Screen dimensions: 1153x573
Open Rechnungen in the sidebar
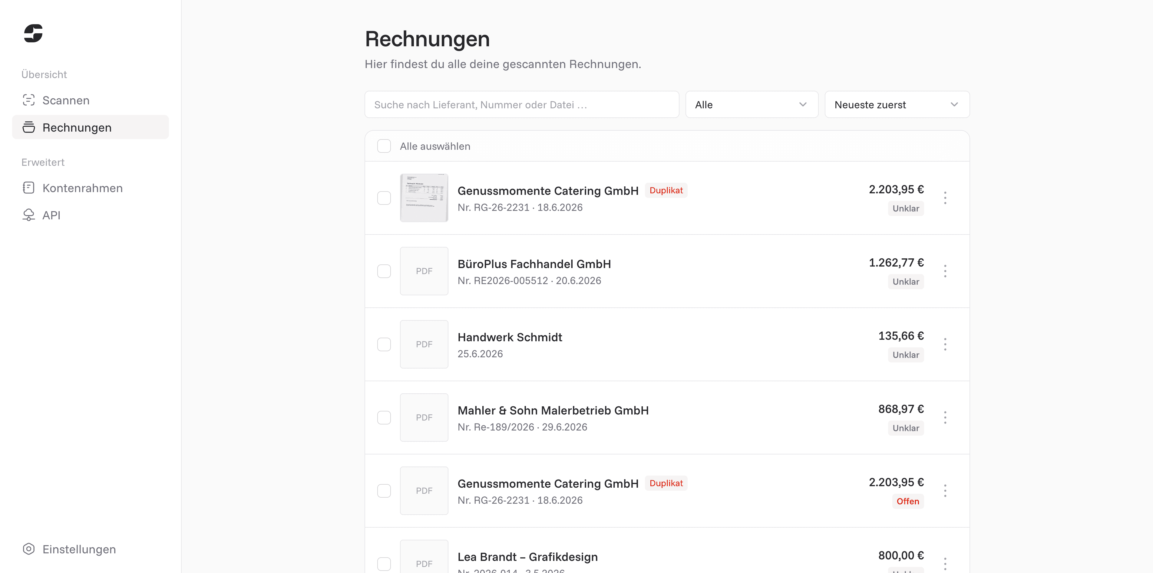[91, 127]
